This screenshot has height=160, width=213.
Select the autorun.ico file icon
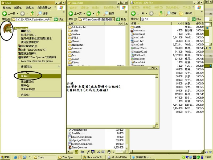point(132,30)
